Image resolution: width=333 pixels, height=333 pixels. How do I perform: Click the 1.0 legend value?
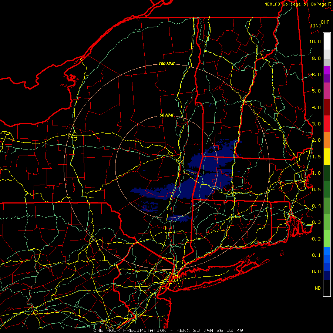point(316,173)
